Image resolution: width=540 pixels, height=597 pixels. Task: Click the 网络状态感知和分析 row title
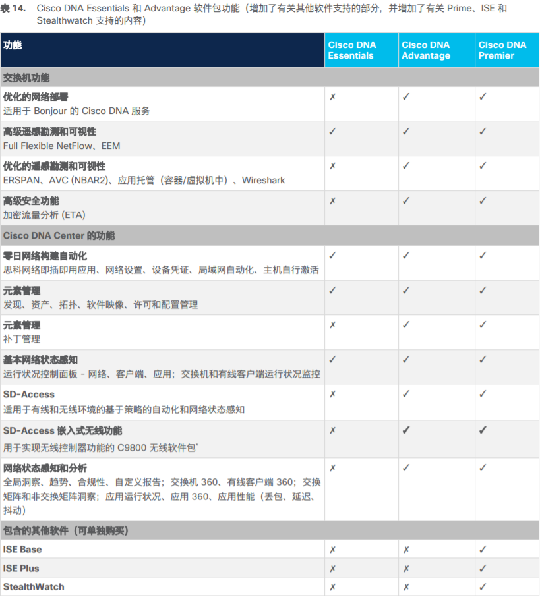tap(45, 469)
